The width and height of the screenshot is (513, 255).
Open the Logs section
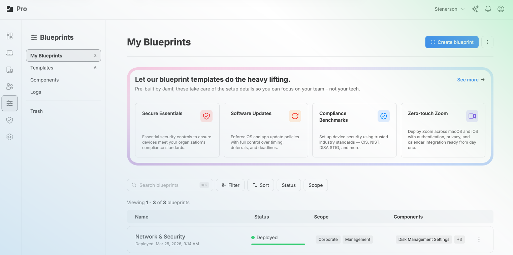pyautogui.click(x=35, y=92)
